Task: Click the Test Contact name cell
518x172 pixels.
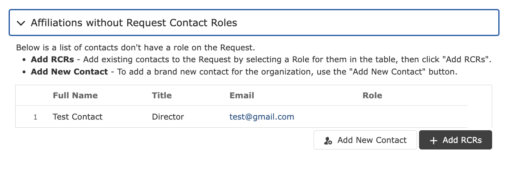Action: point(78,117)
